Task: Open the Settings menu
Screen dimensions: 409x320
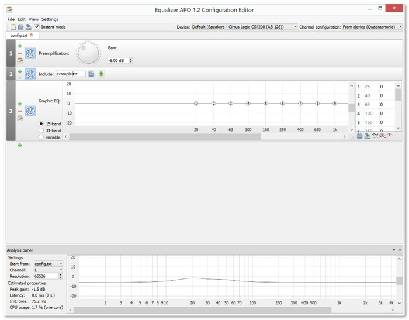Action: pos(50,19)
